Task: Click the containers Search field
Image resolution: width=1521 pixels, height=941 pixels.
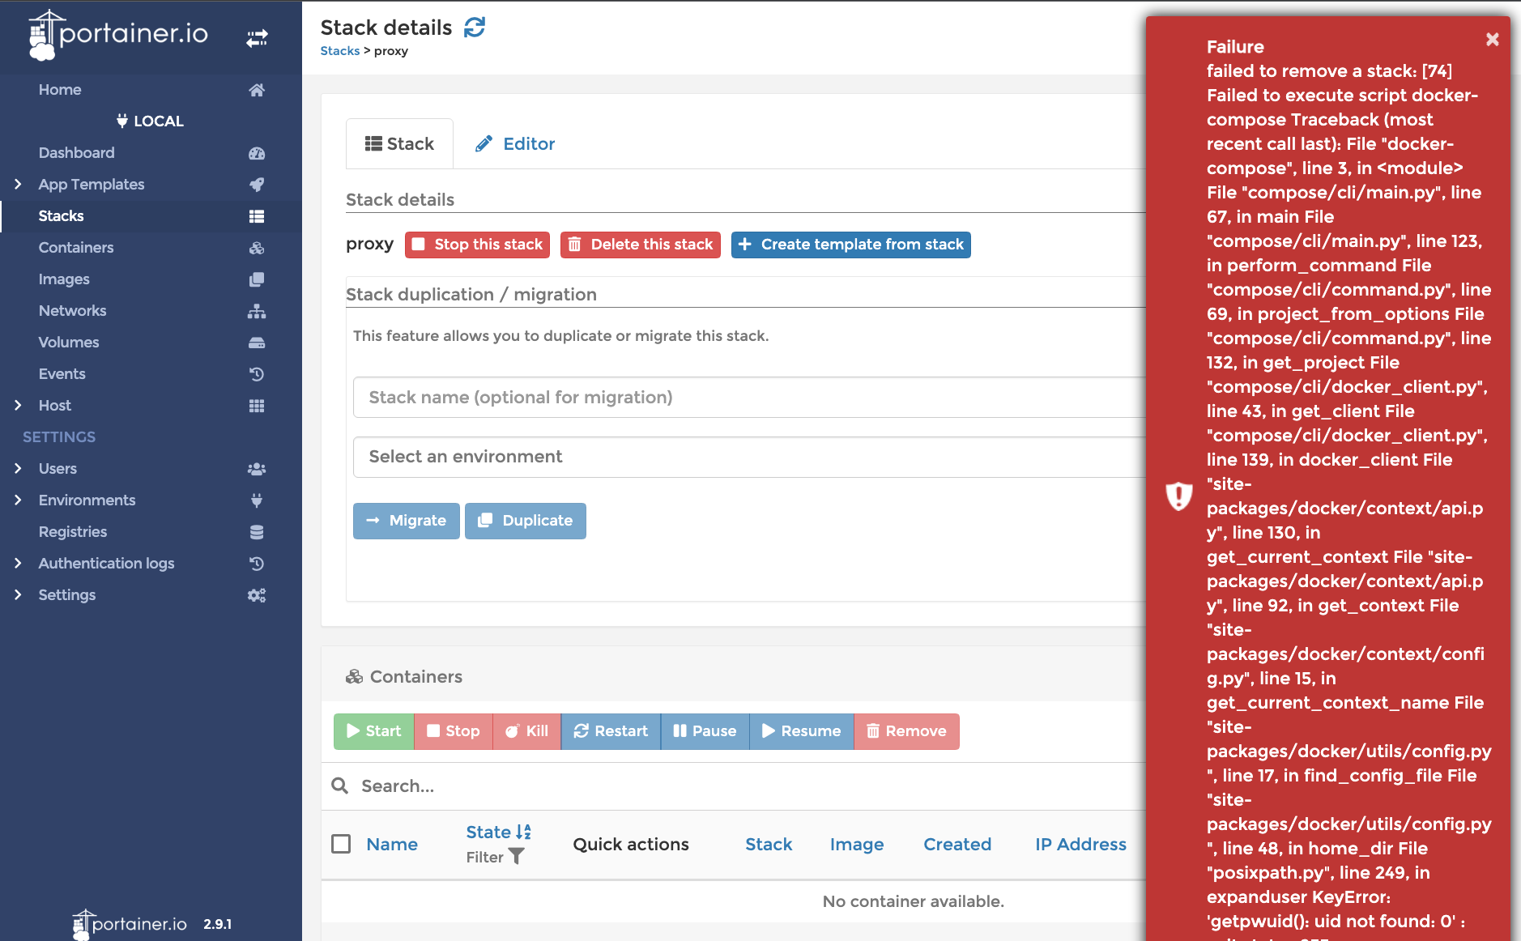Action: 749,786
